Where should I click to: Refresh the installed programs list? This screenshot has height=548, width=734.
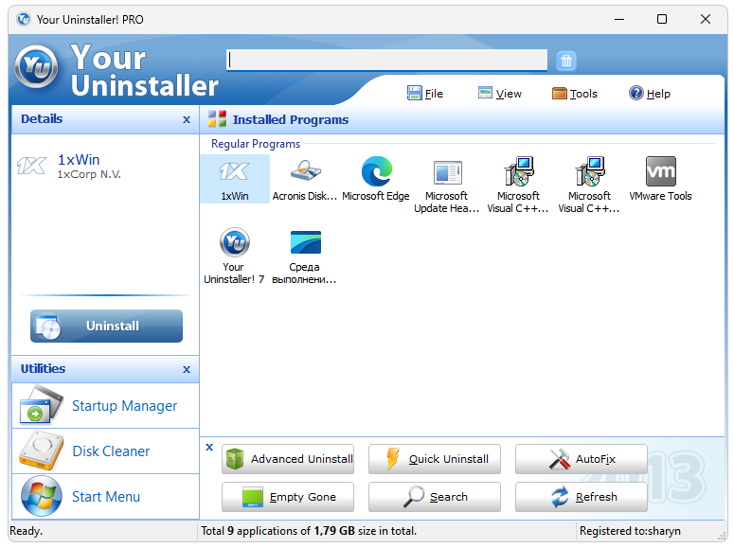582,497
